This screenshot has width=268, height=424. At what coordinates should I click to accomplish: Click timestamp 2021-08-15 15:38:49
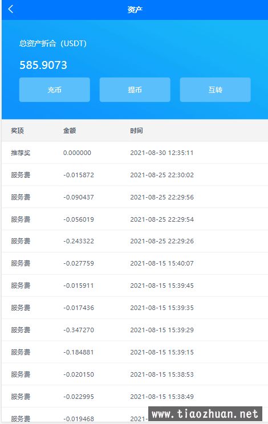(162, 397)
